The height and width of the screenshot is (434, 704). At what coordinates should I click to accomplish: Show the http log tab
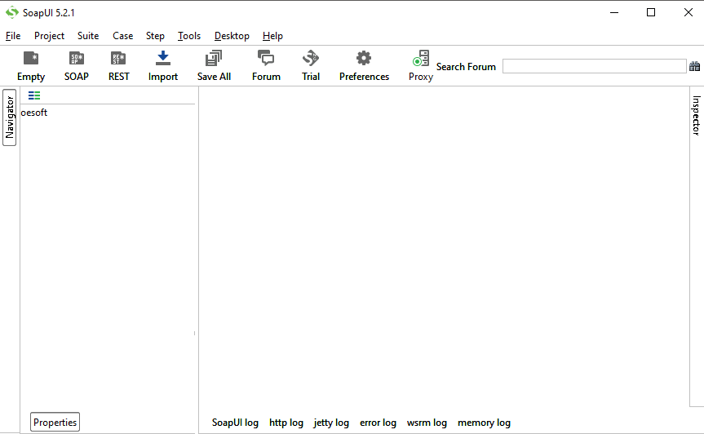[x=286, y=423]
